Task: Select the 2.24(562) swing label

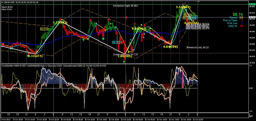Action: coord(183,7)
